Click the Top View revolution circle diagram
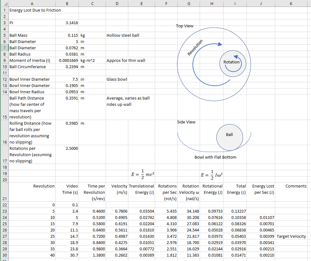Viewport: 311px width, 261px height. (214, 64)
